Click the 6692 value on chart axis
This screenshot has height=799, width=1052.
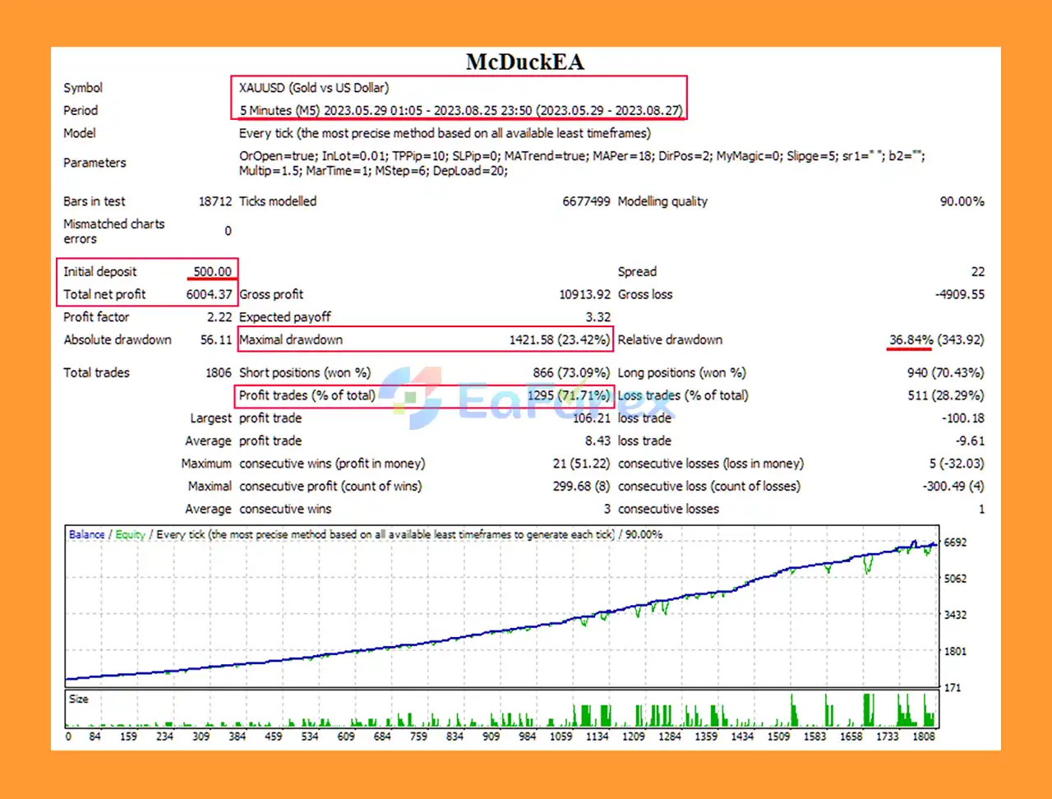pyautogui.click(x=955, y=543)
